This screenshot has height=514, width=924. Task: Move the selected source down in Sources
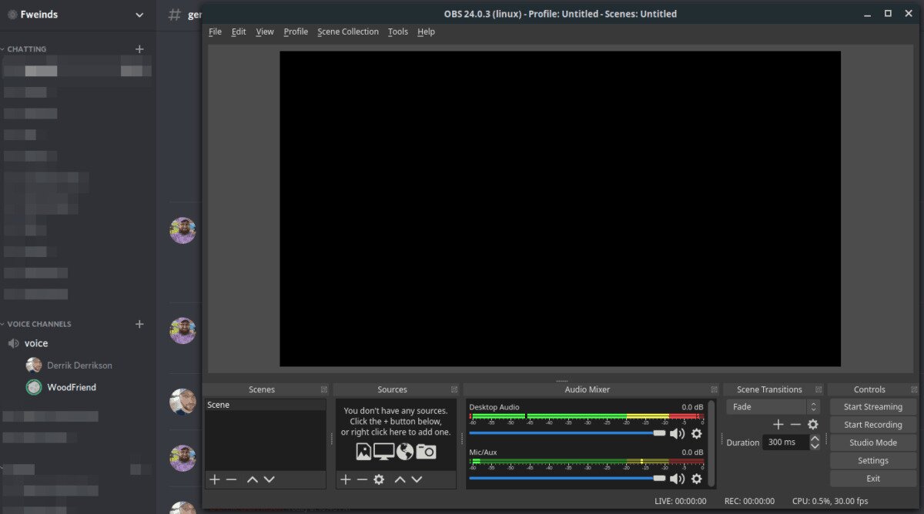[417, 479]
